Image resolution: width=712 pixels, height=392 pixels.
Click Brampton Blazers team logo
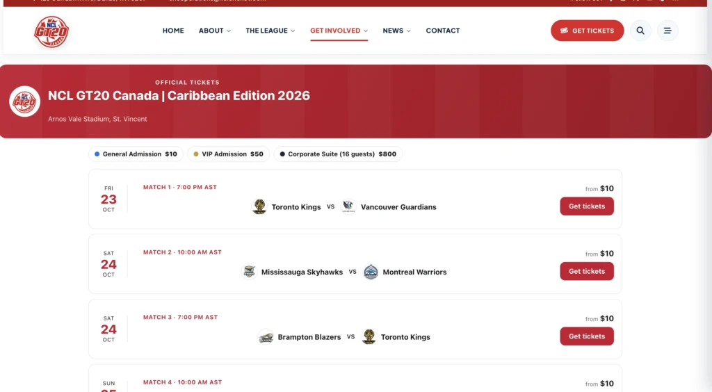266,337
